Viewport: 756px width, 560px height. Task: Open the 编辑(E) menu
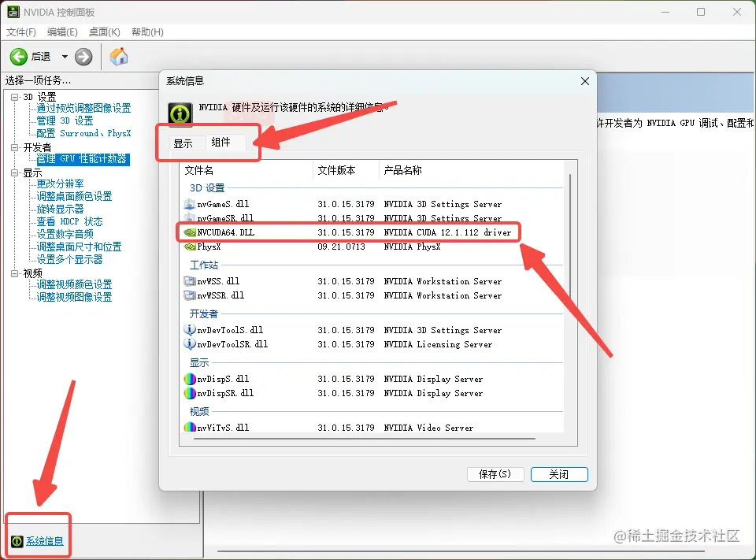click(x=62, y=32)
